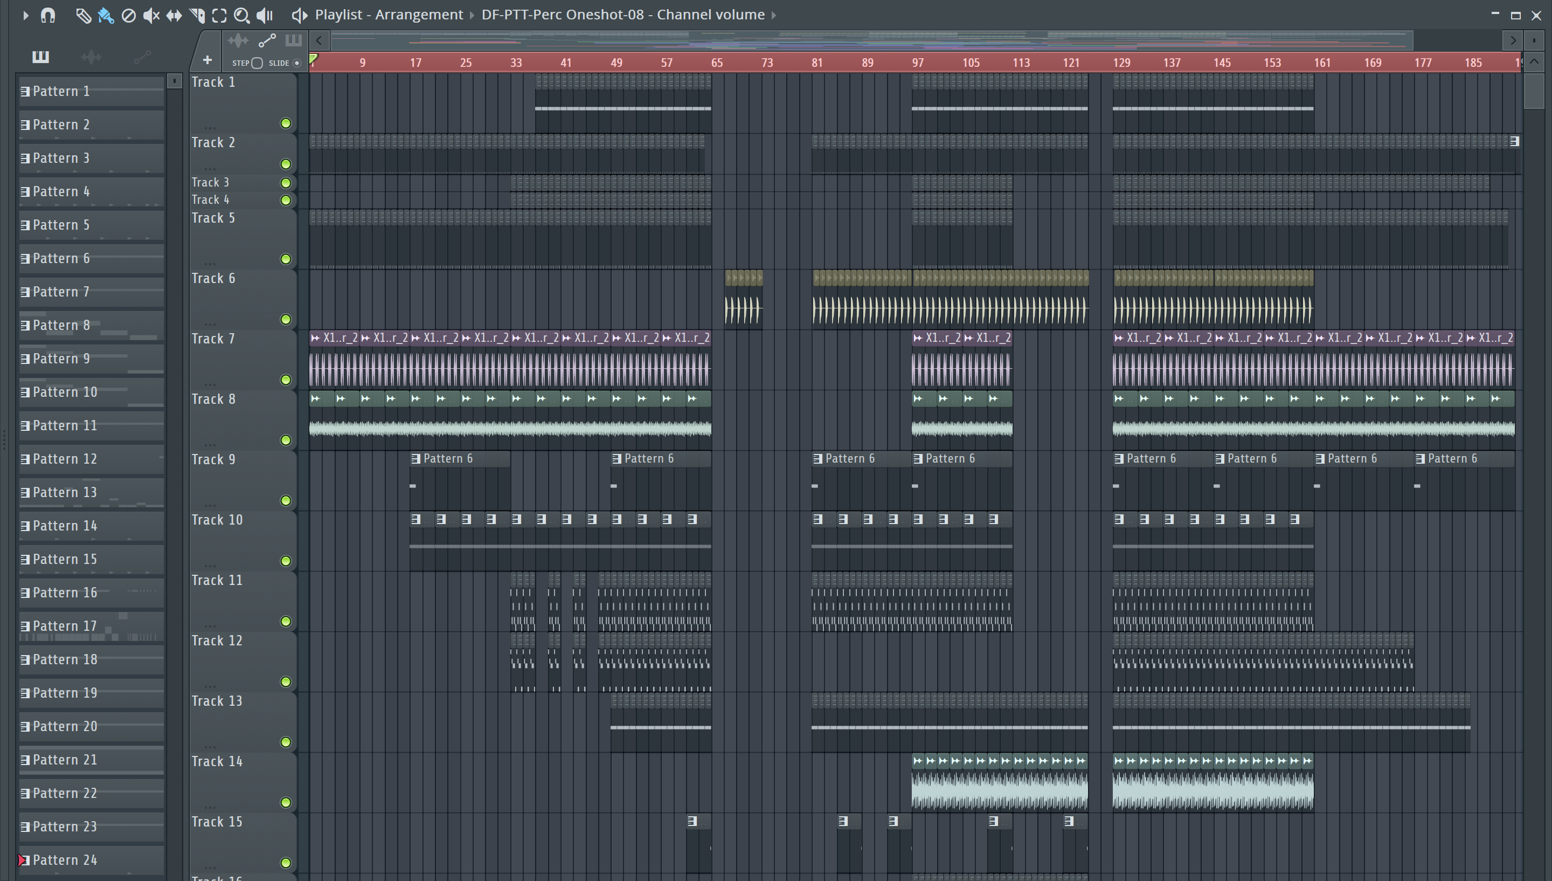Open first Pattern 6 clip menu on Track 9
The width and height of the screenshot is (1552, 881).
tap(415, 459)
